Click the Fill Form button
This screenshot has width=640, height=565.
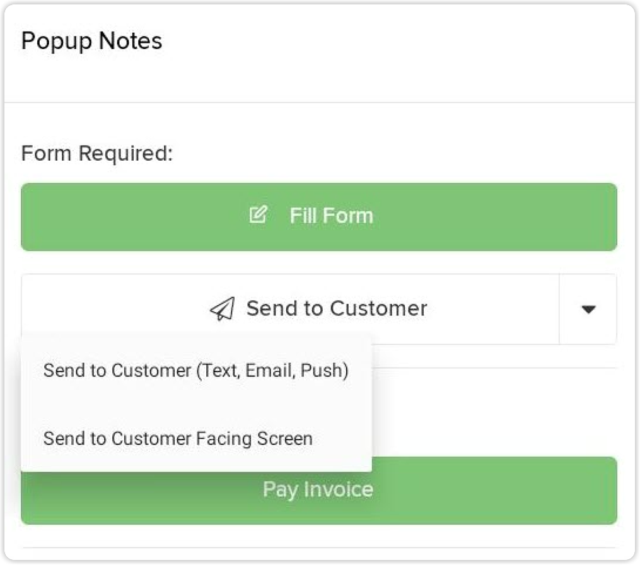(319, 216)
